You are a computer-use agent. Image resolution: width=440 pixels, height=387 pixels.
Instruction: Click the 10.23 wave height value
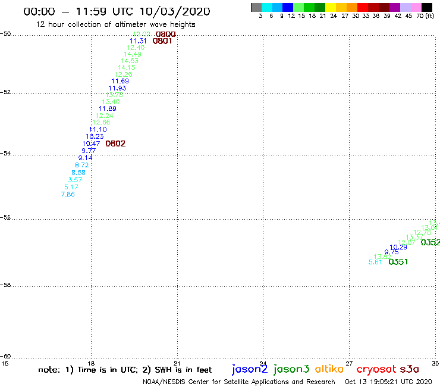(95, 136)
